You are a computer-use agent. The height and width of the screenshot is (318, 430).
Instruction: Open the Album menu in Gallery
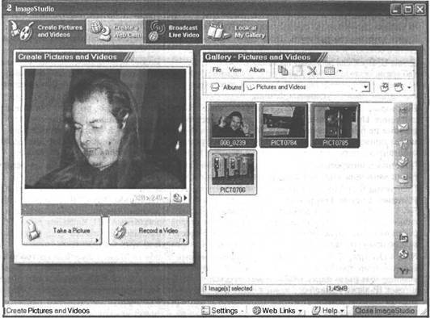tap(257, 70)
